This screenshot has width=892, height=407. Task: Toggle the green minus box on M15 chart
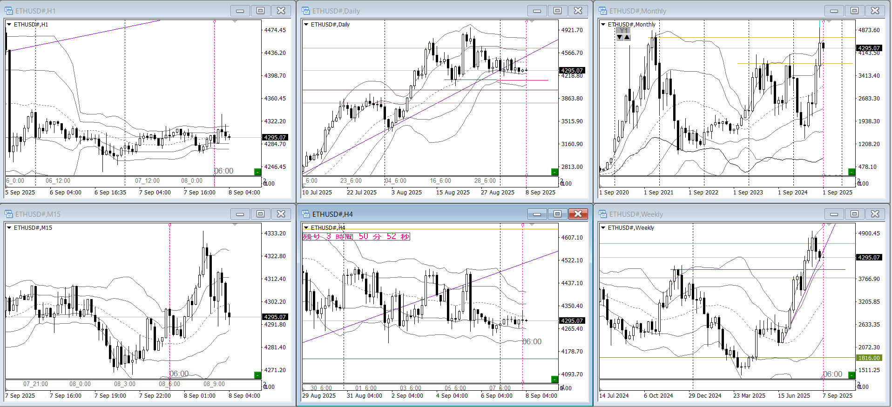click(257, 375)
